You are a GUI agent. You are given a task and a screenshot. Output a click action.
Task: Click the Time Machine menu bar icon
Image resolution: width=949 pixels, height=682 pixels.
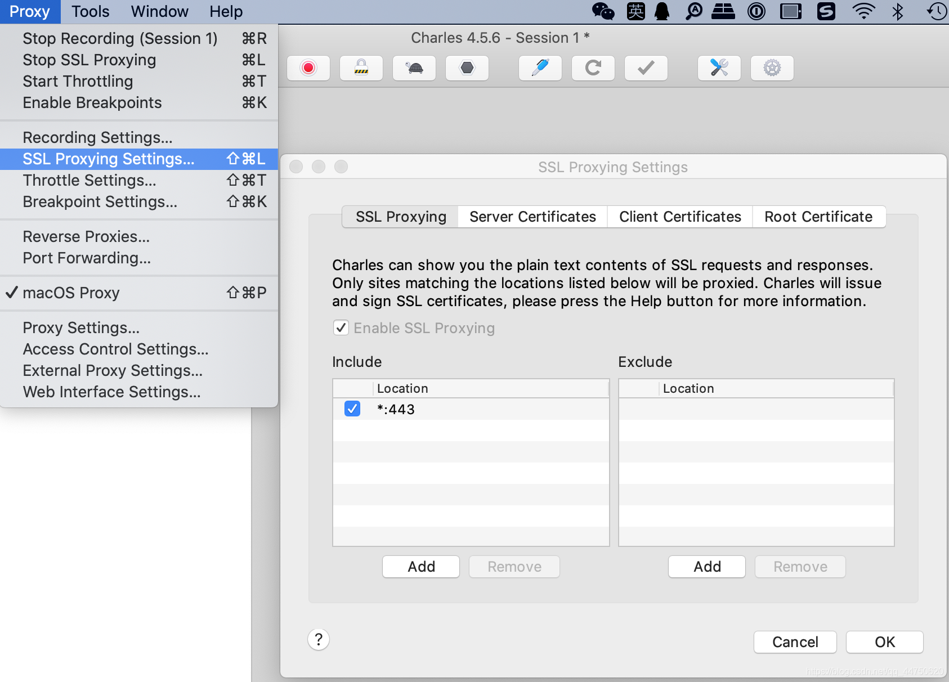click(x=937, y=11)
